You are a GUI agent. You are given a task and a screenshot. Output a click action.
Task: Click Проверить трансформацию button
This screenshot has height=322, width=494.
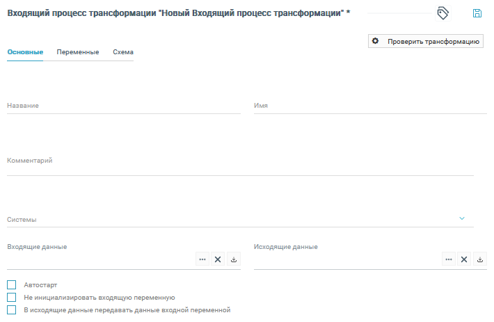pyautogui.click(x=425, y=42)
